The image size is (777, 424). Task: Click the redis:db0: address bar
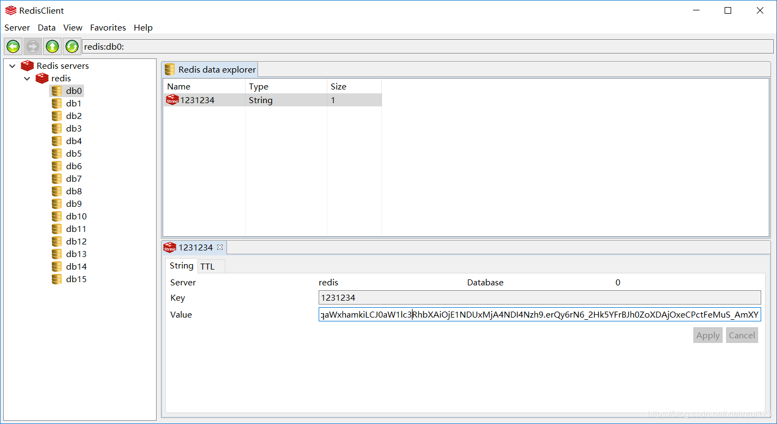427,46
